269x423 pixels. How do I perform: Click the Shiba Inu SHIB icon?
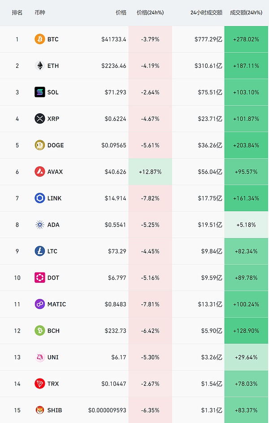coord(40,410)
